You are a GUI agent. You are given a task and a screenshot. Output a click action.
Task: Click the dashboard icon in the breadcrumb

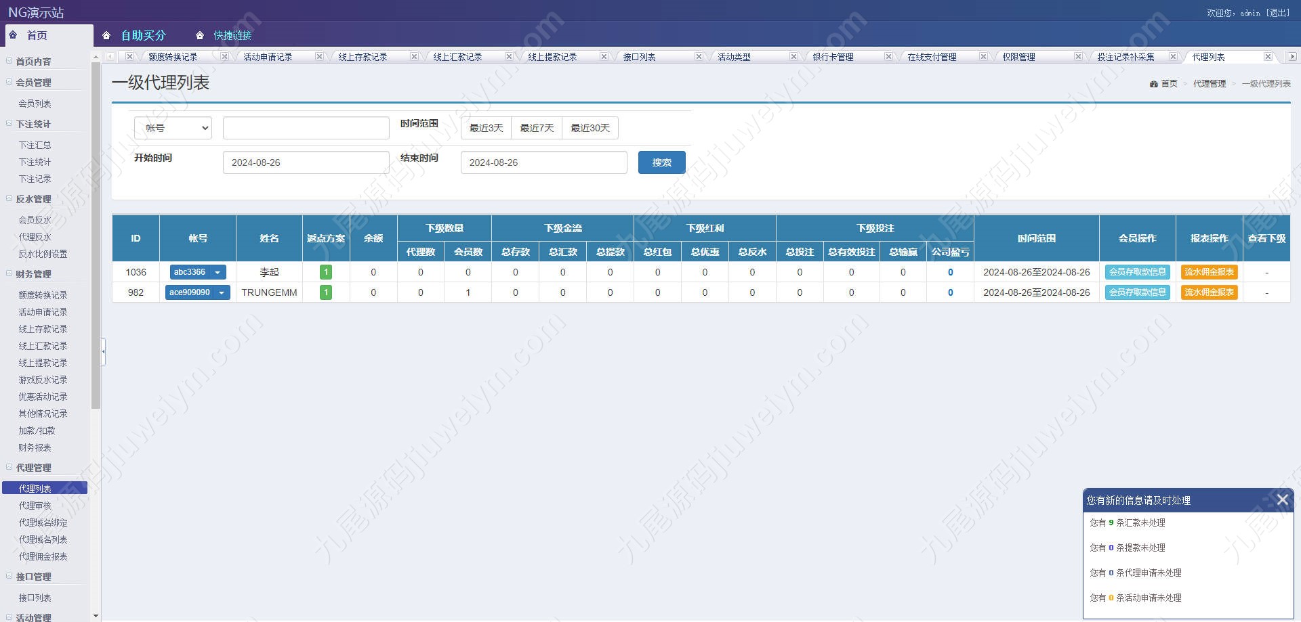(1153, 84)
